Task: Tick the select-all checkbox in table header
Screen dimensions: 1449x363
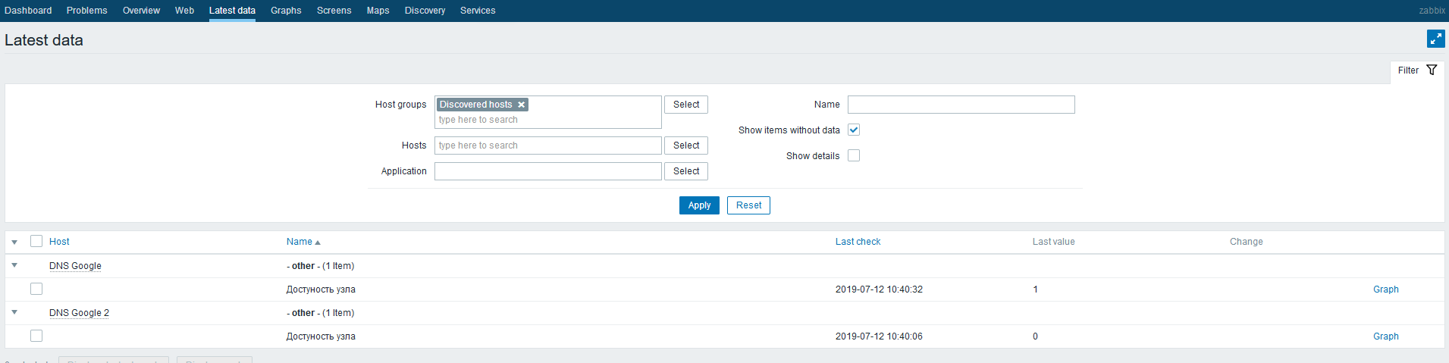Action: [36, 241]
